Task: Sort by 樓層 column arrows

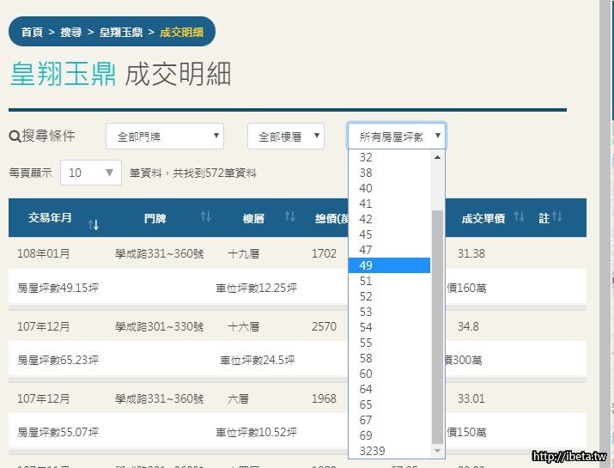Action: [x=289, y=217]
